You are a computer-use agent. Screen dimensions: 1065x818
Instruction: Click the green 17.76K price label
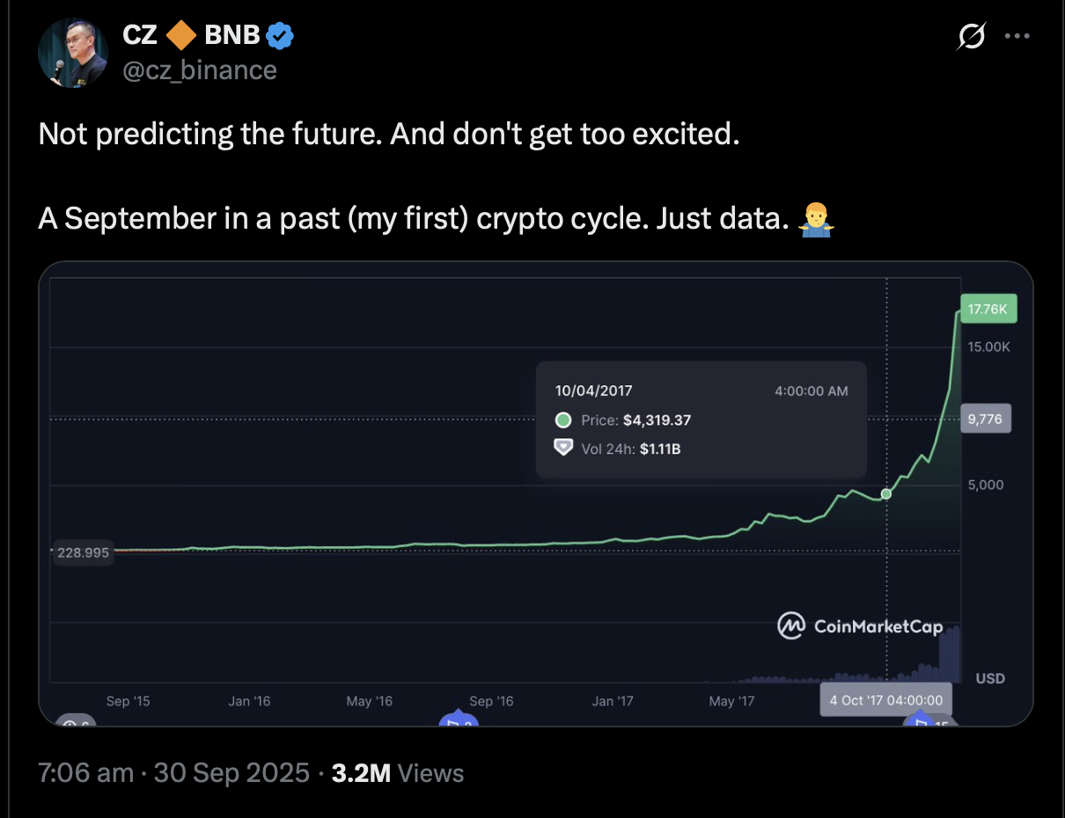tap(988, 310)
